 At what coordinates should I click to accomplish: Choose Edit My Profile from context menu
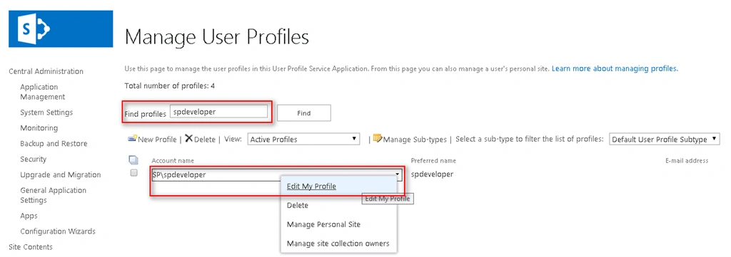pyautogui.click(x=311, y=186)
